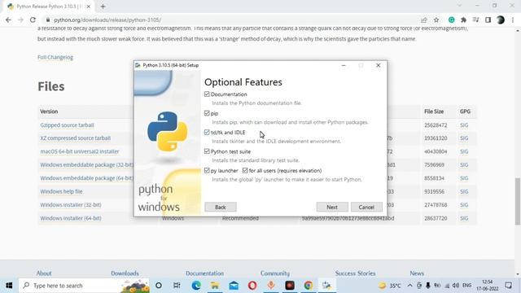Open Mail app from taskbar
This screenshot has height=293, width=521.
(x=234, y=286)
